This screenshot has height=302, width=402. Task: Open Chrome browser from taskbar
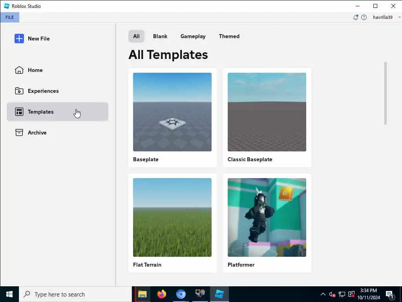(181, 294)
